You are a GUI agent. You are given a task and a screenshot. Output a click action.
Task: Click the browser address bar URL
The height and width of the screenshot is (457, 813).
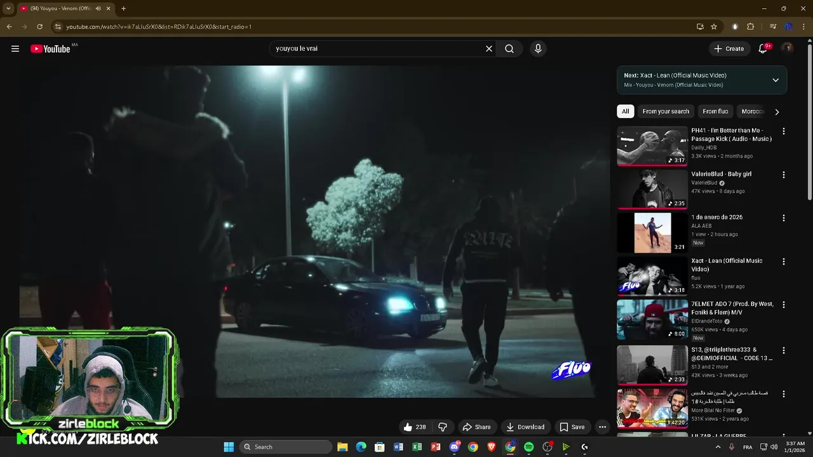click(159, 27)
